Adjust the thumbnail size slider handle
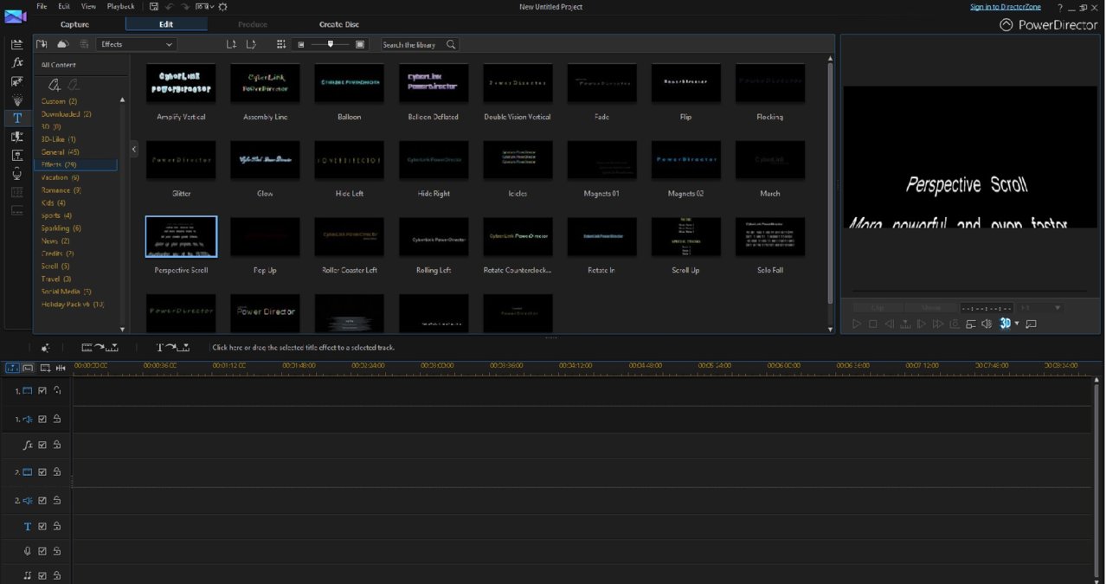 tap(331, 44)
